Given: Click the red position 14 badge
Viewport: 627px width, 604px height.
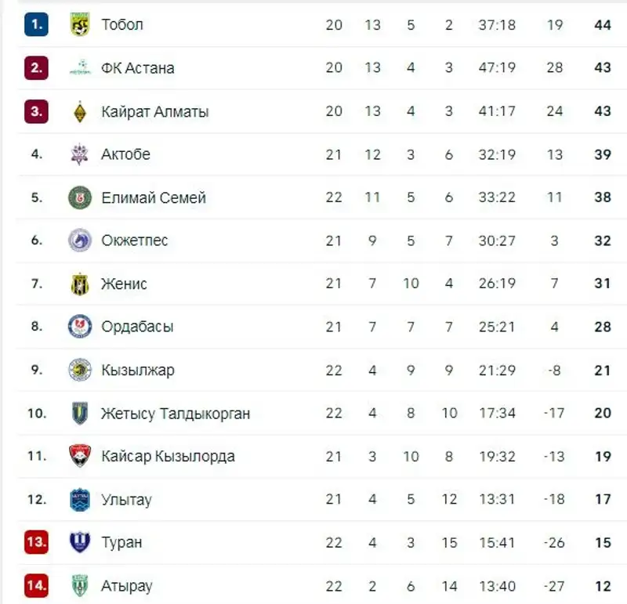Looking at the screenshot, I should coord(36,586).
